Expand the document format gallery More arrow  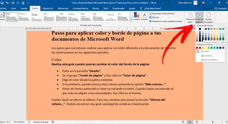click(131, 21)
